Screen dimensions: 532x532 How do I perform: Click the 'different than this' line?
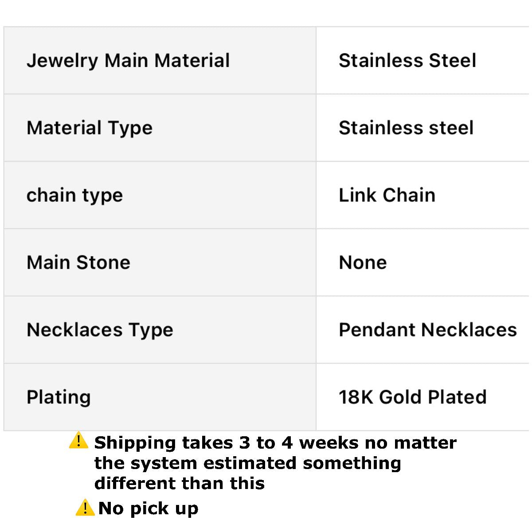click(180, 483)
